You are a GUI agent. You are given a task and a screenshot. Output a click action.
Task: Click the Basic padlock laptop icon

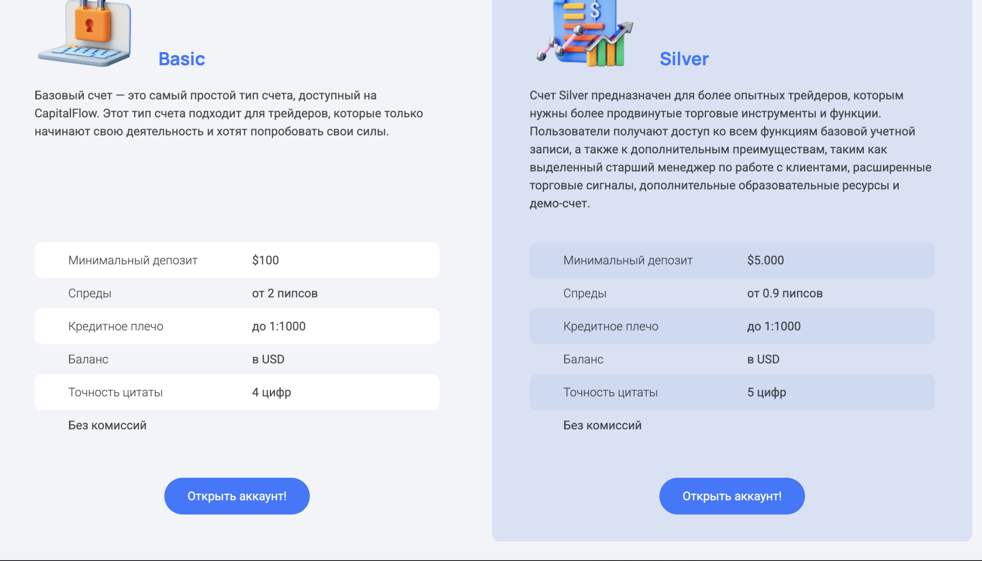tap(85, 33)
